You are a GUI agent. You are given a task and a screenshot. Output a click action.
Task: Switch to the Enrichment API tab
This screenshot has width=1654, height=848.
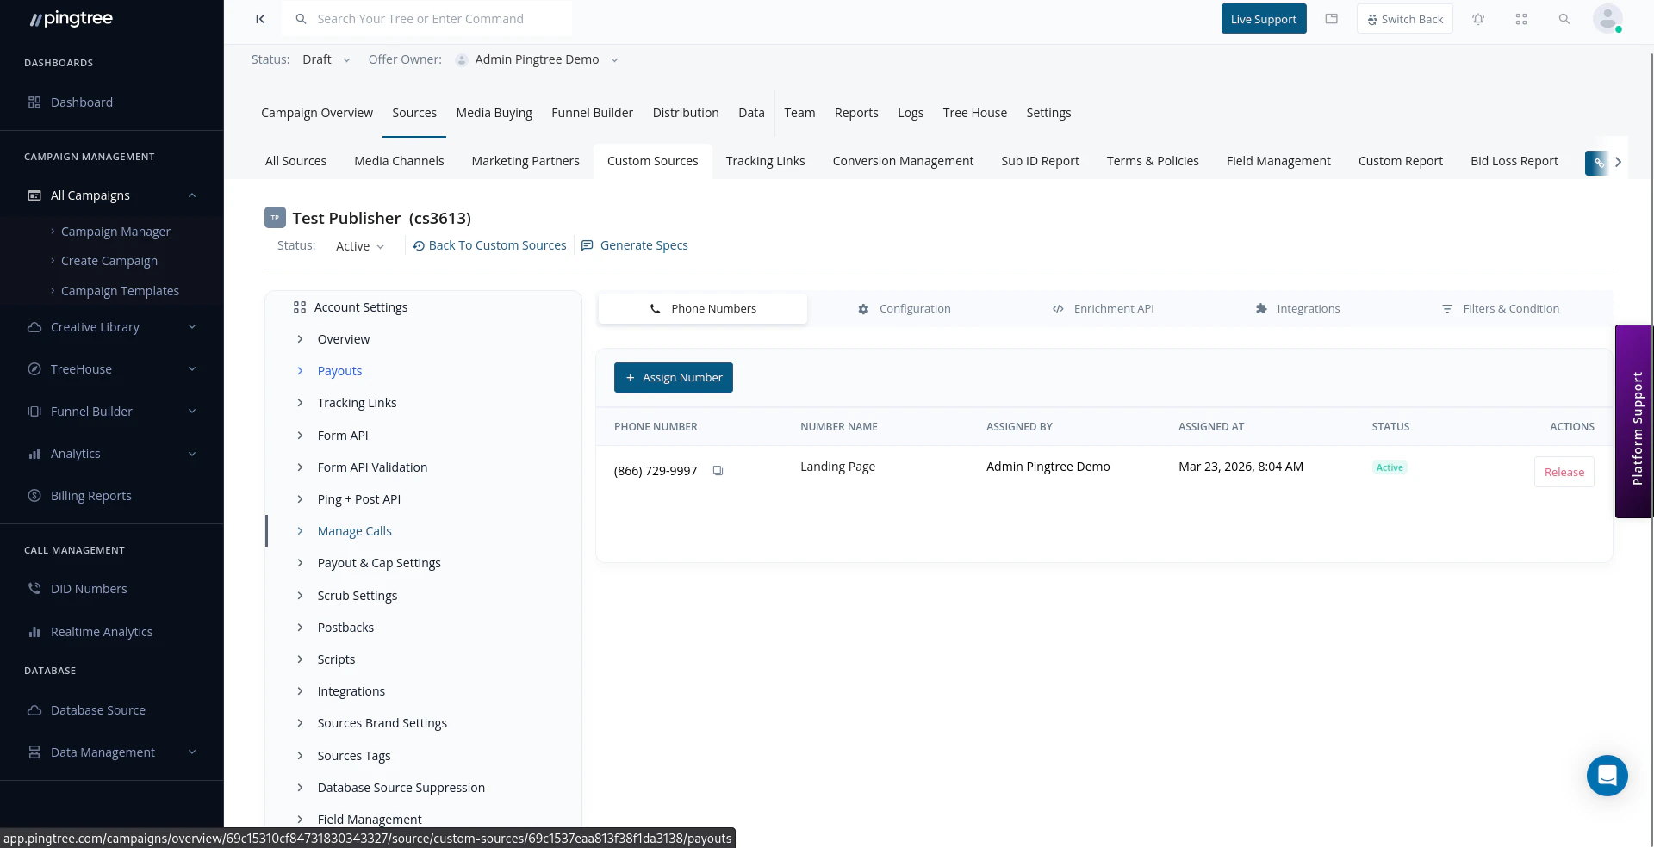1104,309
